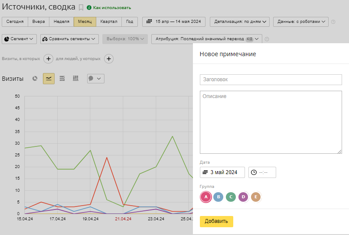The image size is (349, 235).
Task: Expand the Детализация: по дням dropdown
Action: coord(240,22)
